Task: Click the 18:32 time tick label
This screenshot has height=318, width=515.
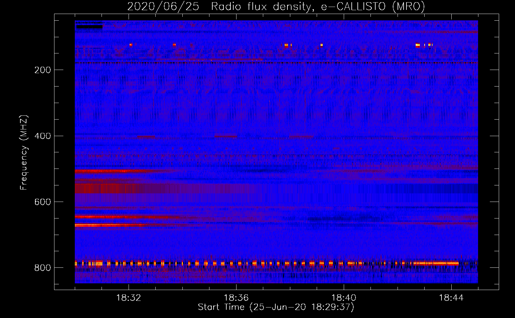Action: (x=129, y=298)
